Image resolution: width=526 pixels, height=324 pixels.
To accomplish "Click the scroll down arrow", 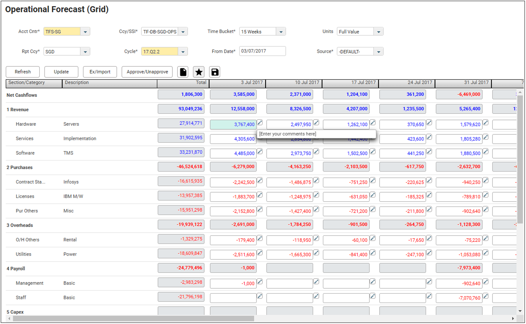I will [x=520, y=311].
